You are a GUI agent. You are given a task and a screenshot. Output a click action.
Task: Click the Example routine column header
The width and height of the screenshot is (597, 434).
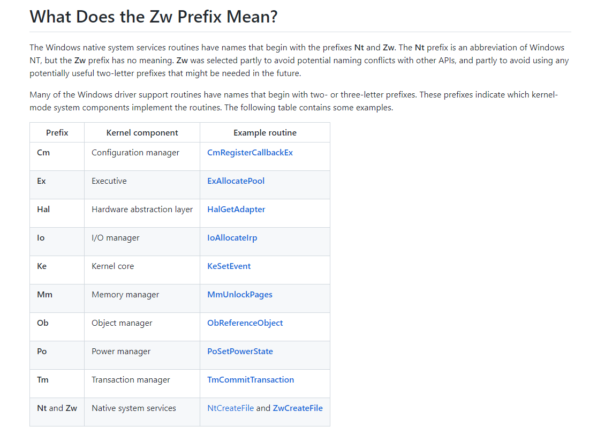[x=265, y=133]
